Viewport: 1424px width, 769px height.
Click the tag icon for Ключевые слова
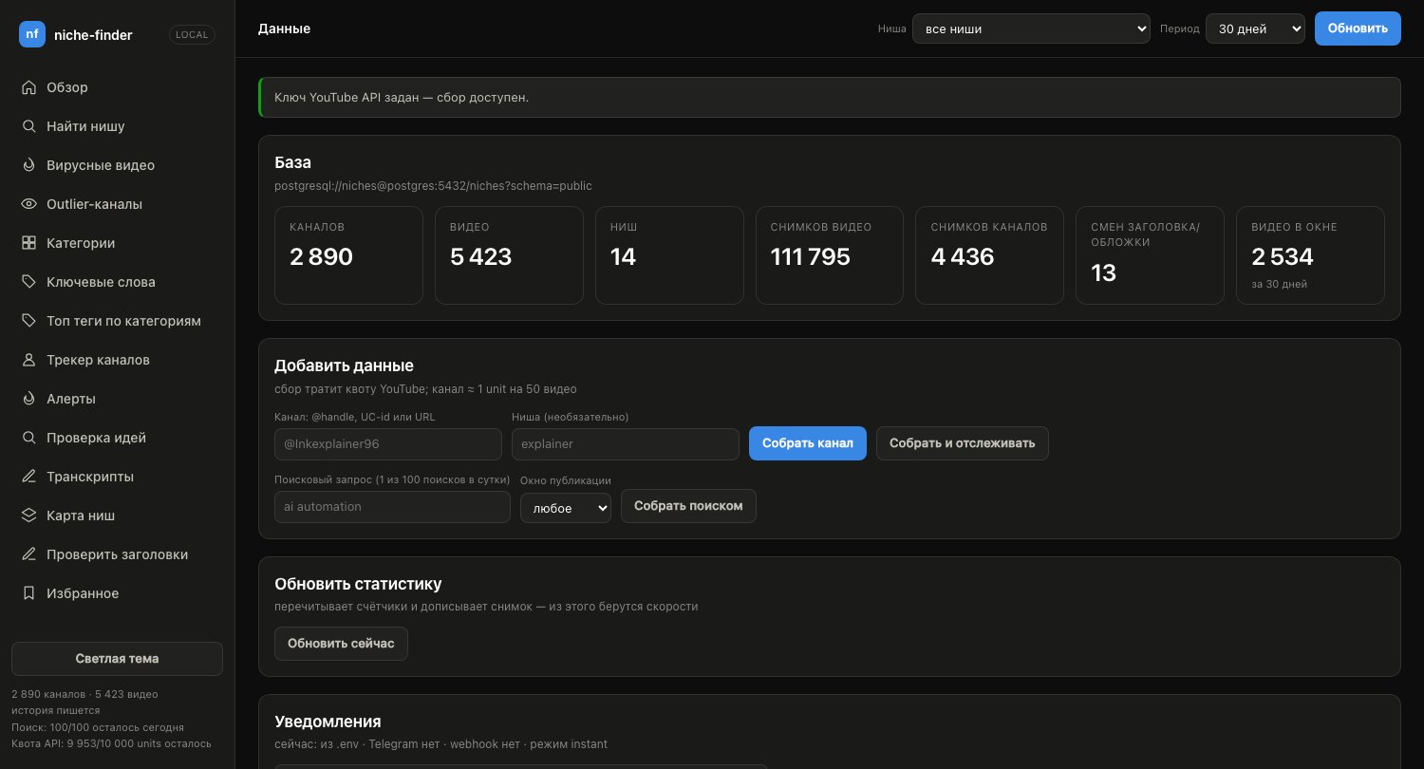(28, 282)
